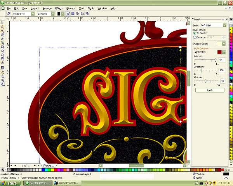Click the Intensity value field showing 94
The width and height of the screenshot is (233, 186).
pos(222,60)
